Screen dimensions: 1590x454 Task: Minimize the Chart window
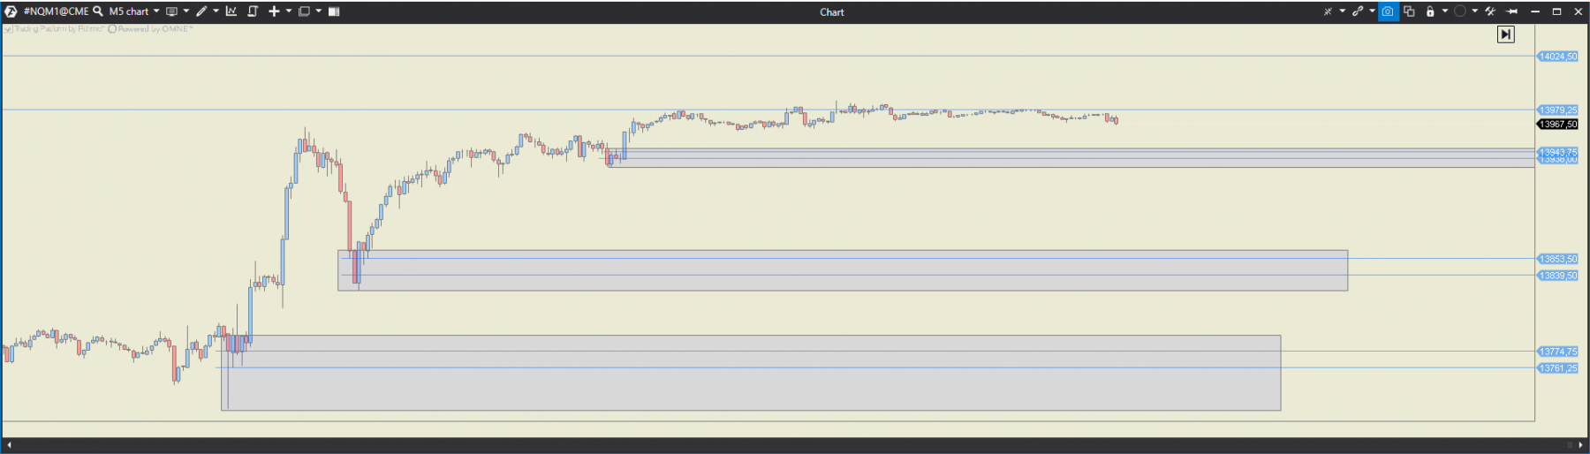[1535, 11]
